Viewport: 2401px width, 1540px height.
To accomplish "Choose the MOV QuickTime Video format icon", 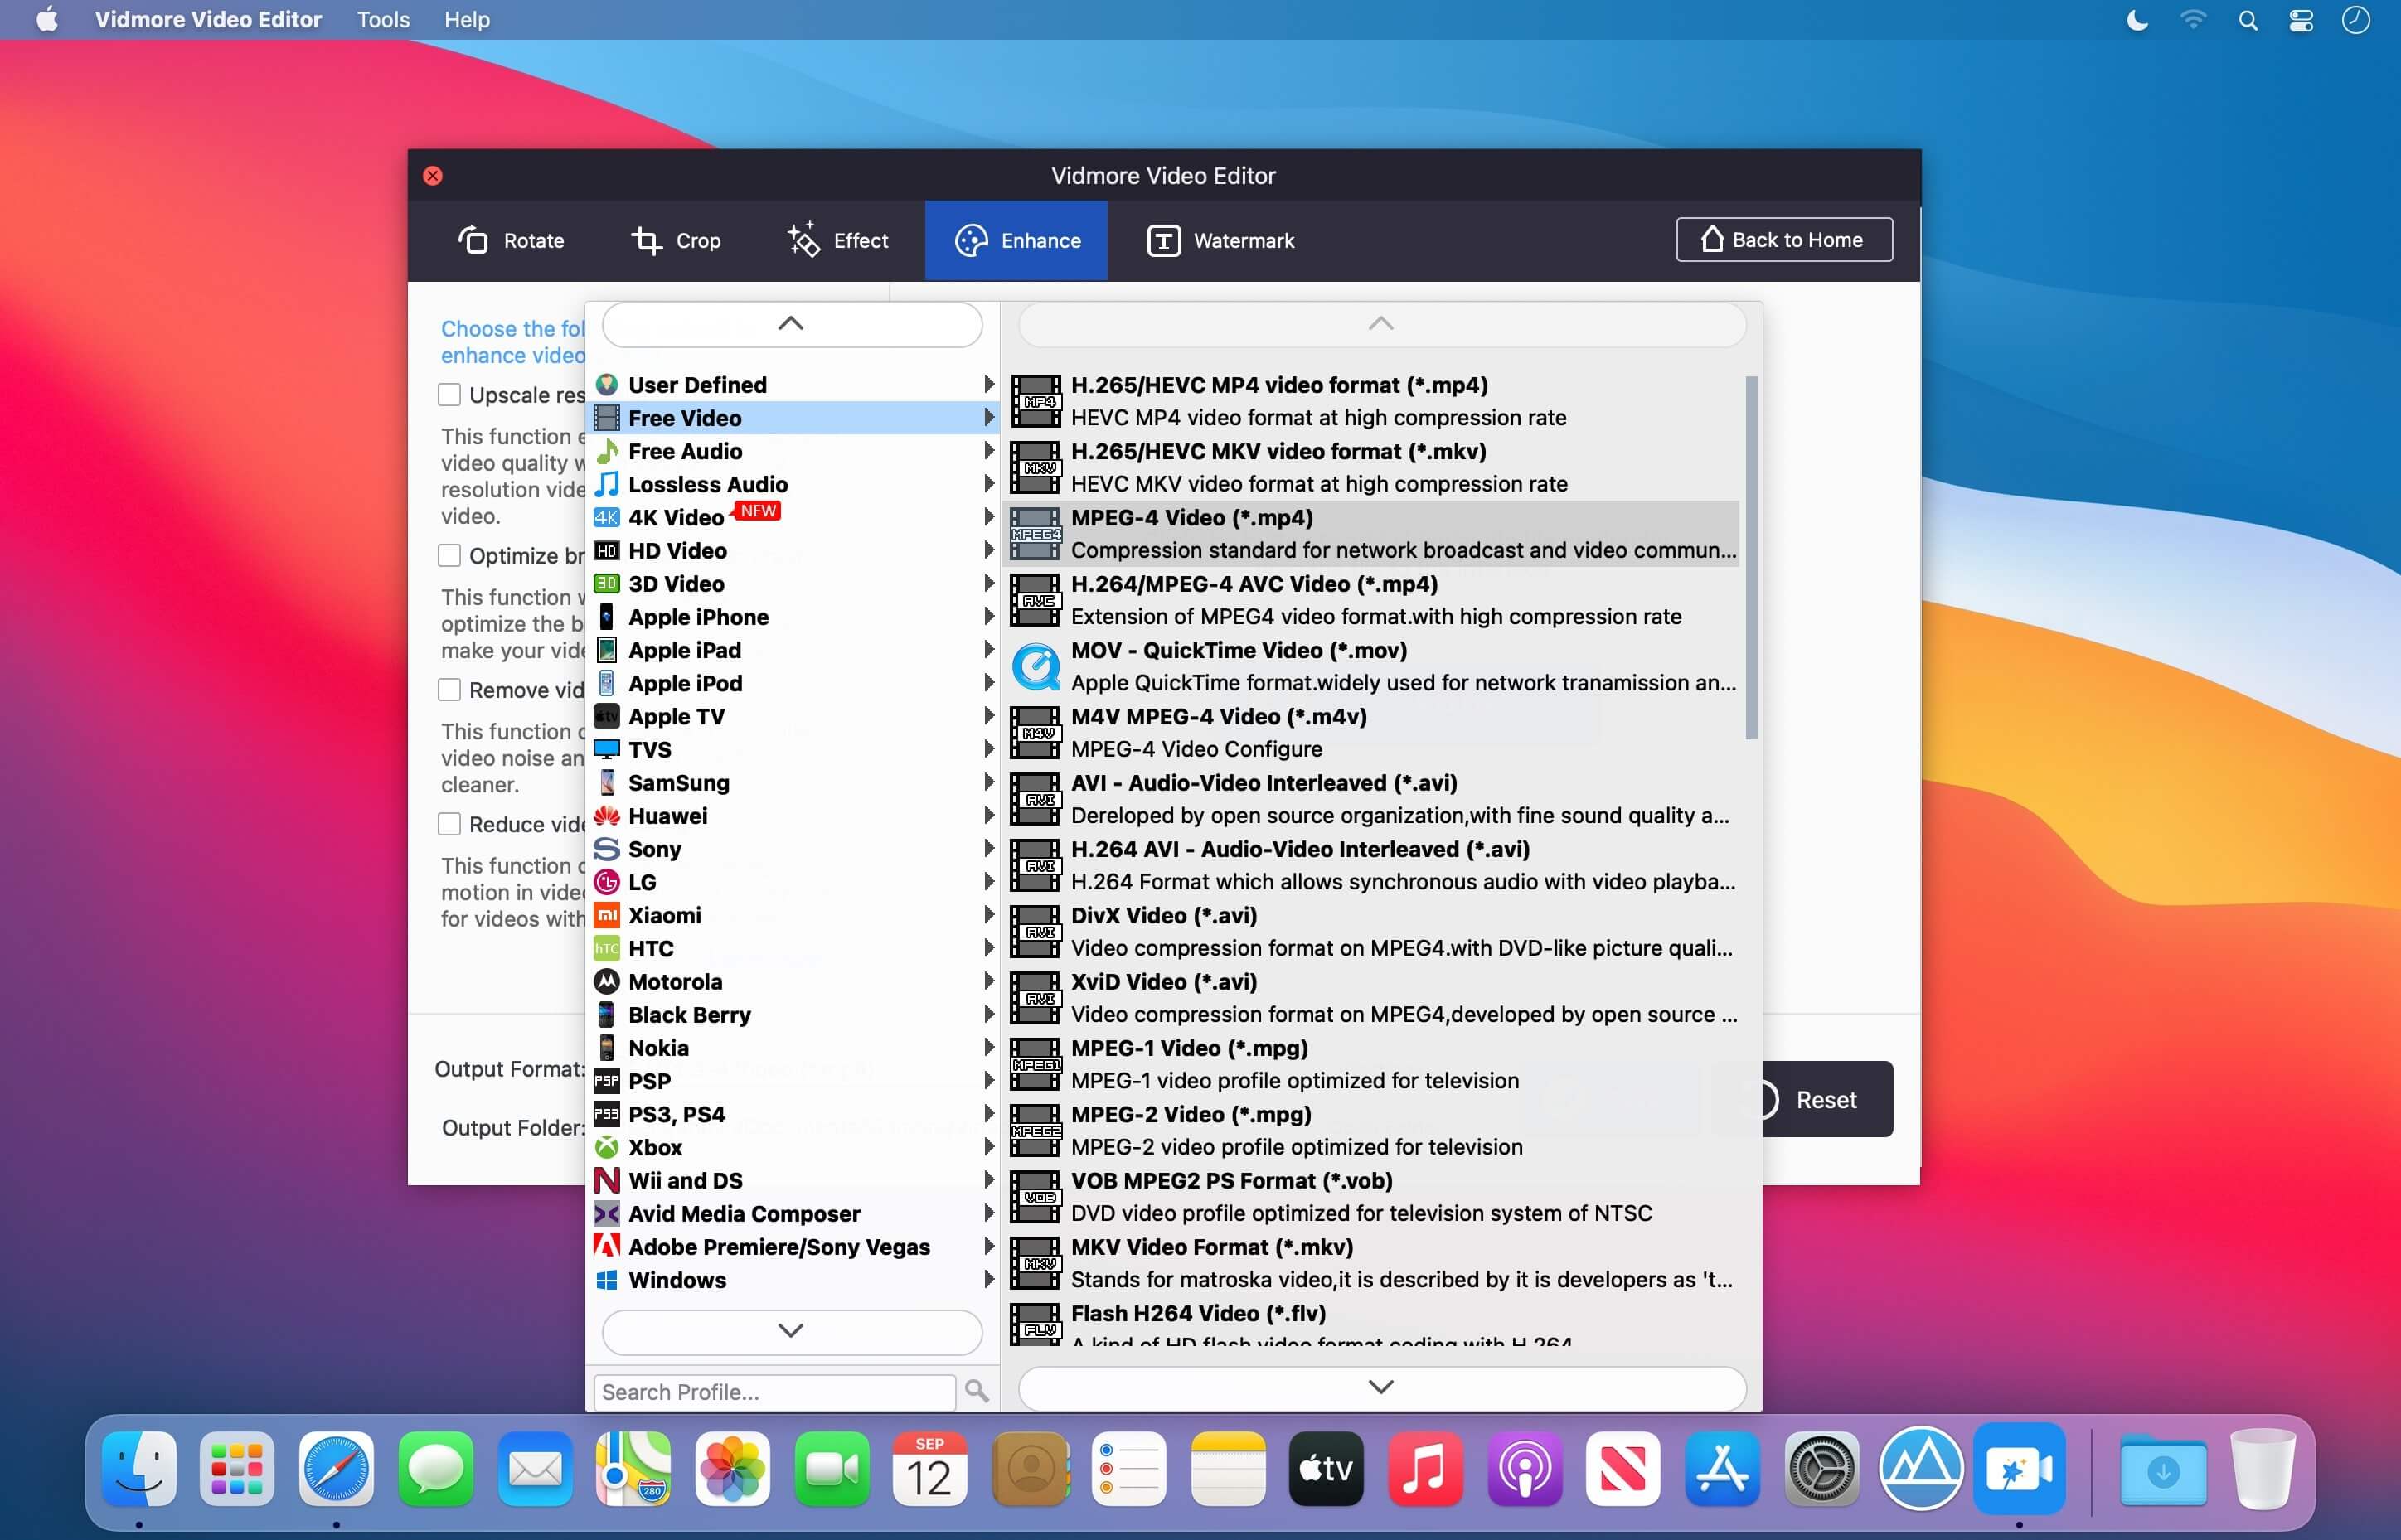I will [x=1035, y=666].
